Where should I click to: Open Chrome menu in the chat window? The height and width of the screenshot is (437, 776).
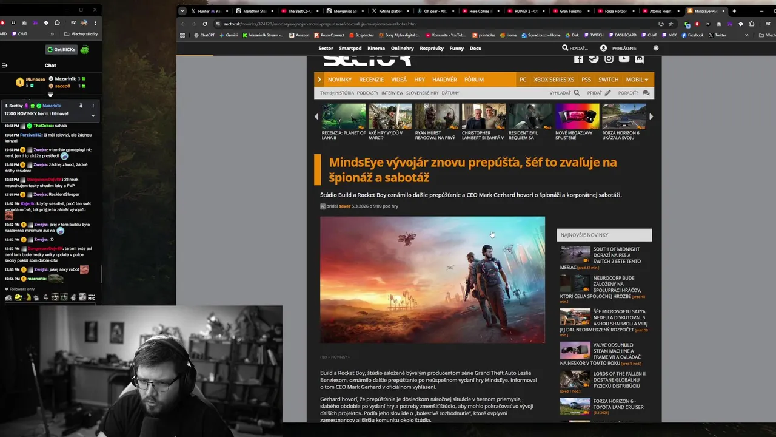95,23
